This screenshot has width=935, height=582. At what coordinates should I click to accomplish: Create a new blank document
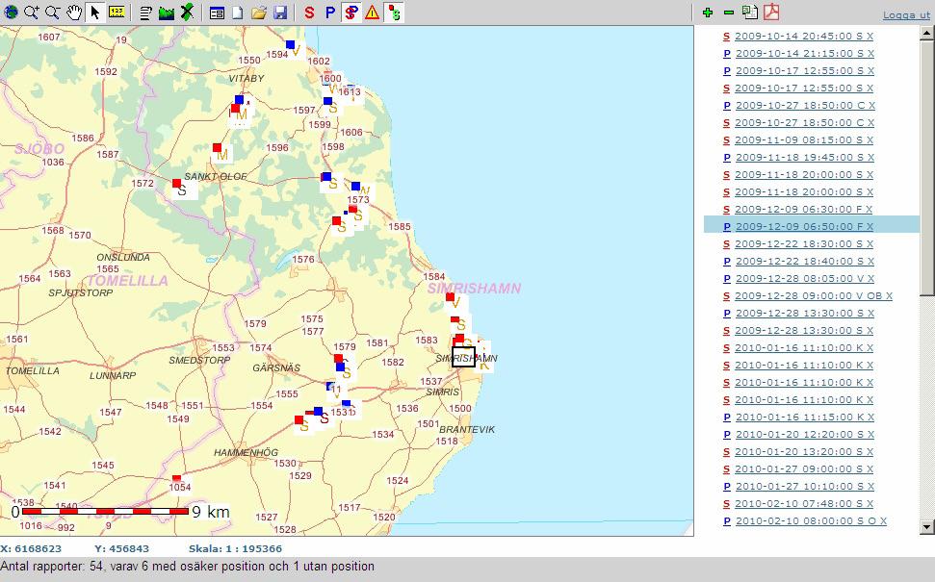tap(237, 12)
